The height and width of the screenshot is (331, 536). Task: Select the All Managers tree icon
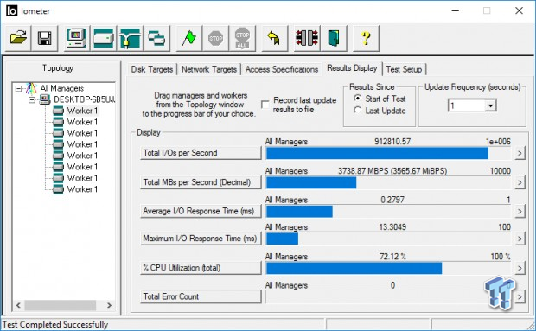[x=31, y=88]
